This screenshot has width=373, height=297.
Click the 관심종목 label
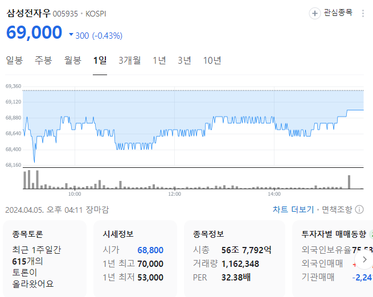[x=338, y=13]
